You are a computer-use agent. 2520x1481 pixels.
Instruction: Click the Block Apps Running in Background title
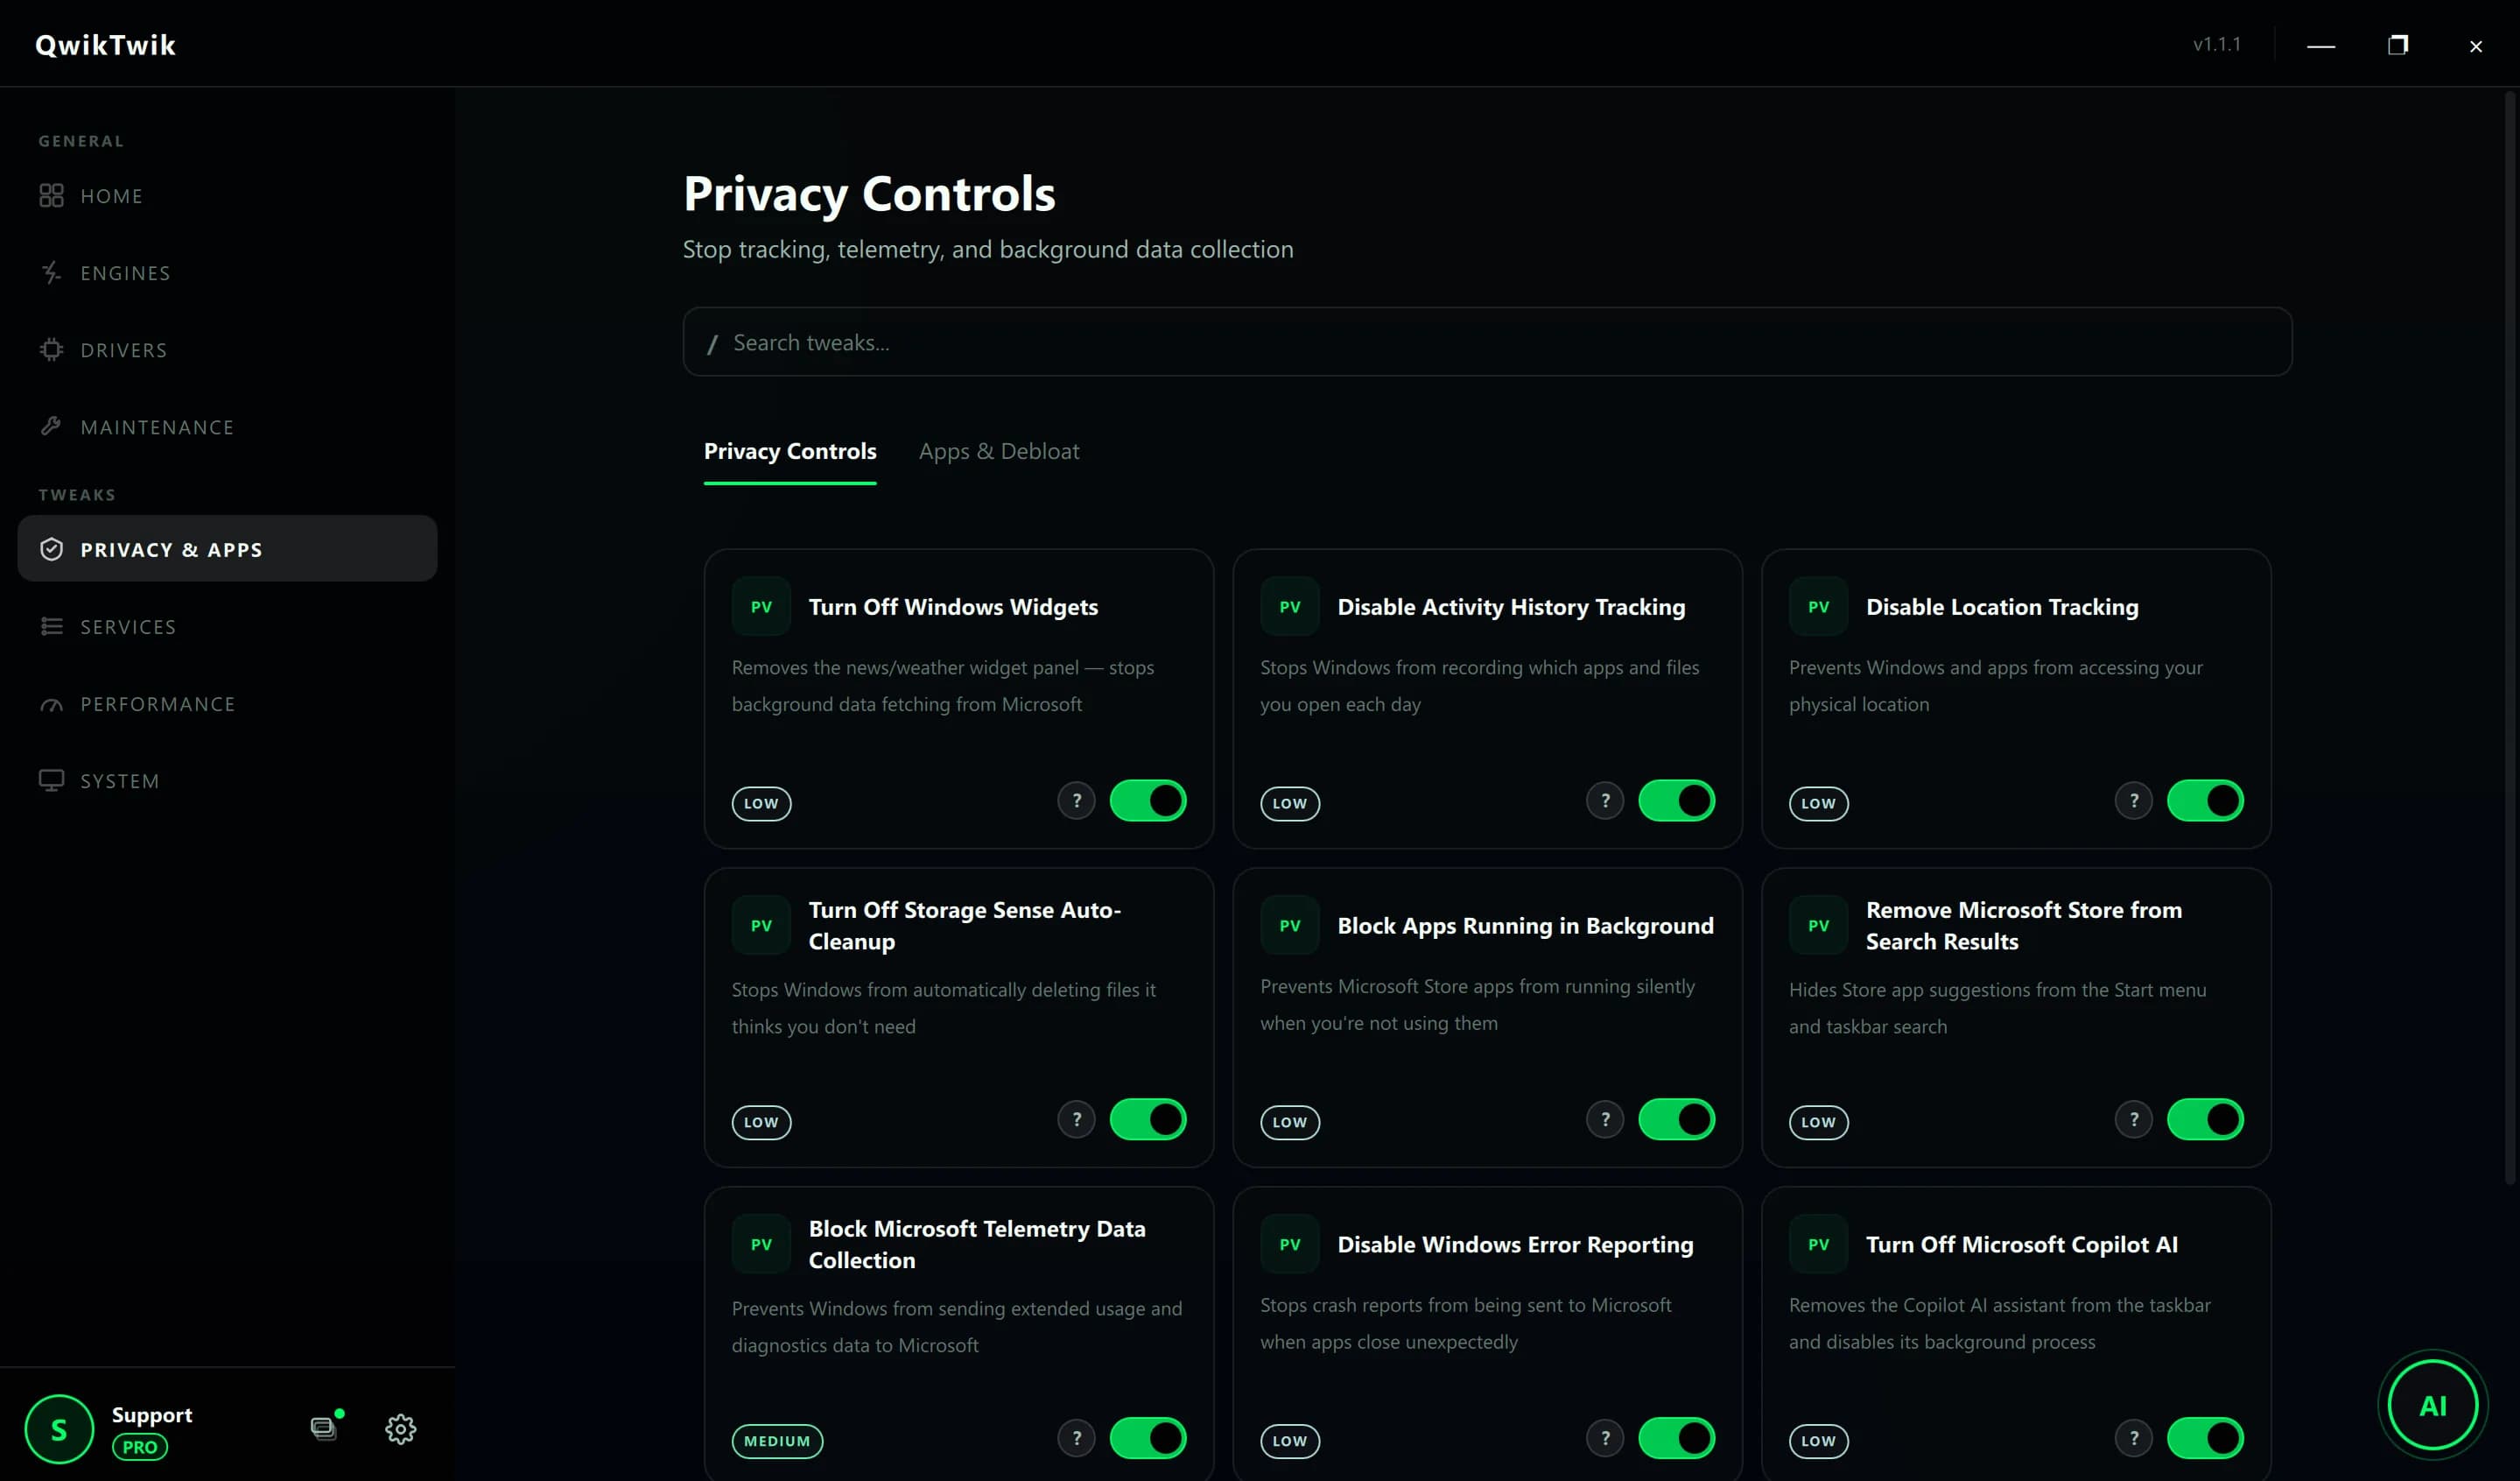[x=1525, y=926]
